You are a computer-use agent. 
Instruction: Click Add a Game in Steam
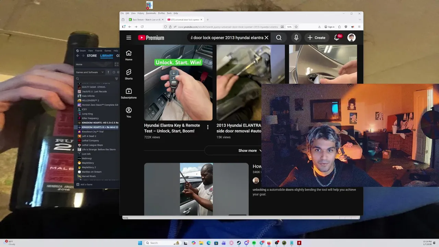(84, 185)
